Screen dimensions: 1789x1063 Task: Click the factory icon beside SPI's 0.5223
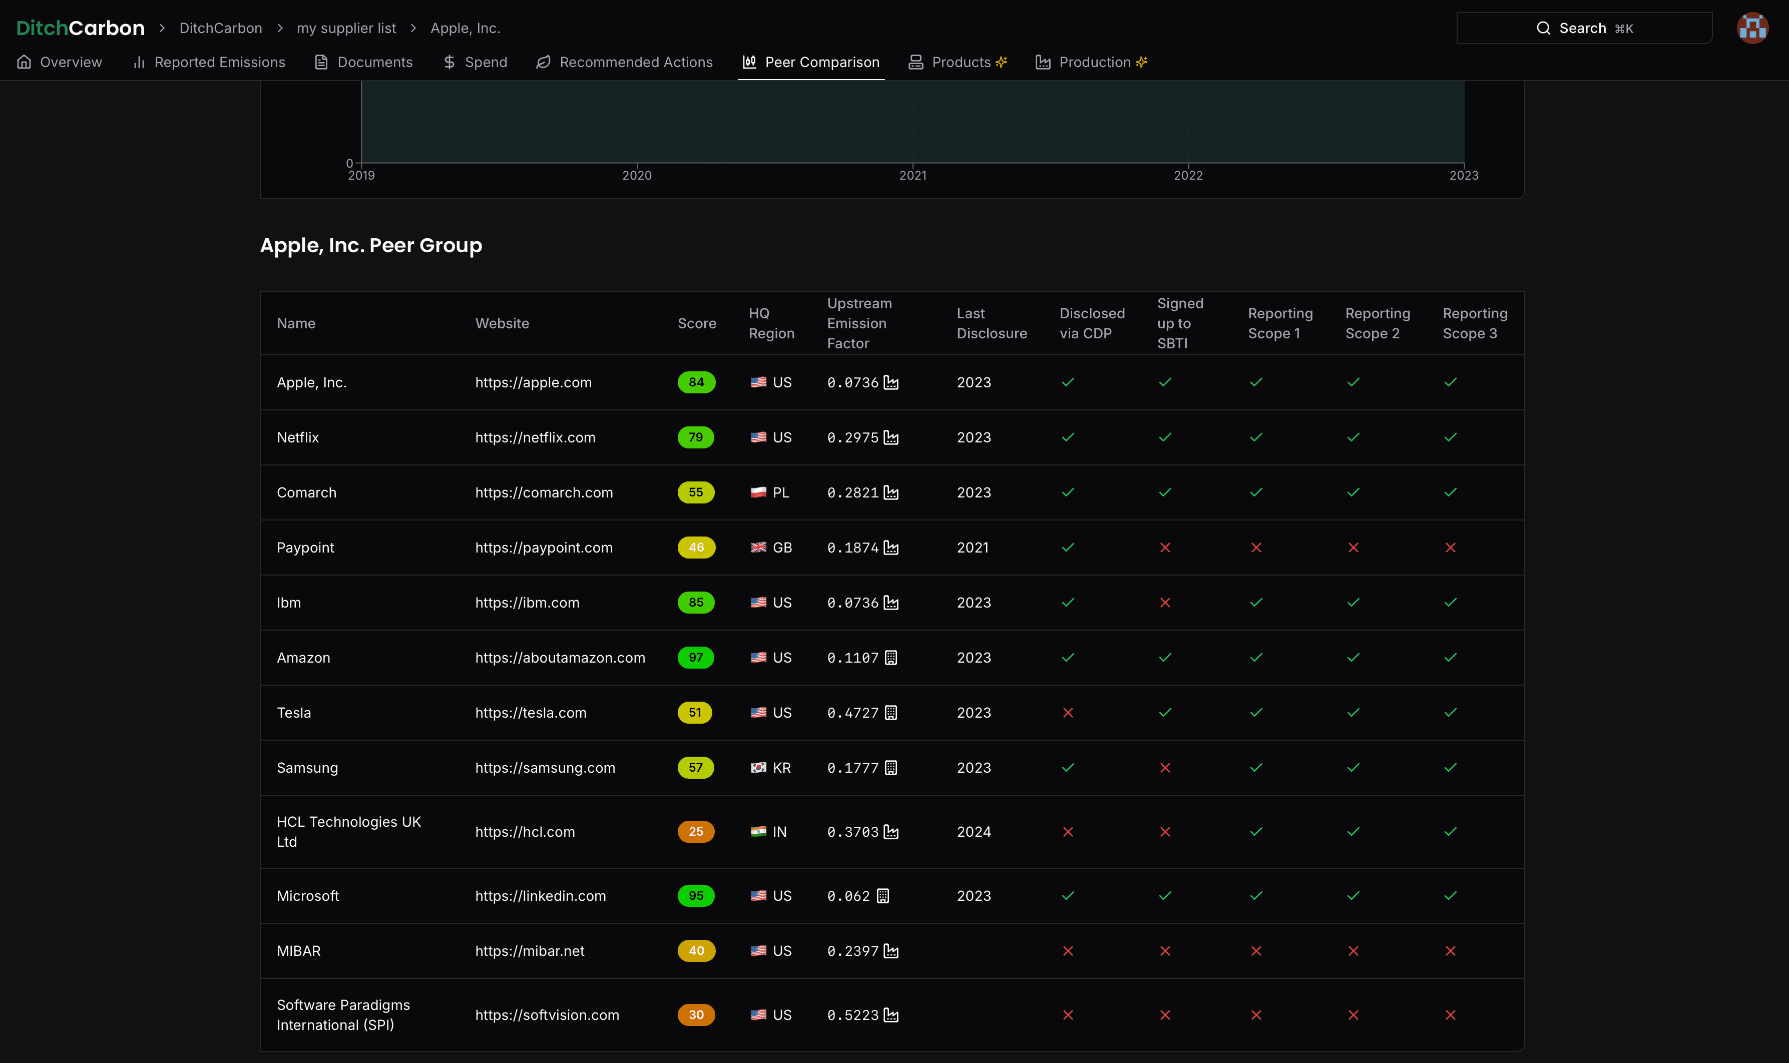point(890,1016)
